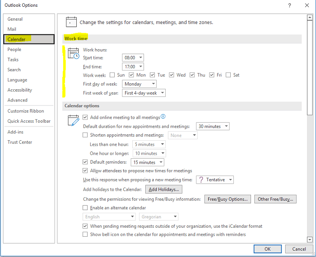Click the info icon next to online meeting option
Screen dimensions: 316x257
(163, 116)
